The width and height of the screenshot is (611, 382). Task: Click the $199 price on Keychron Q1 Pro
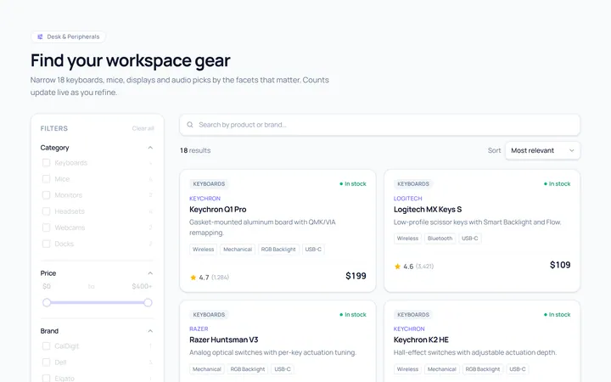(356, 276)
